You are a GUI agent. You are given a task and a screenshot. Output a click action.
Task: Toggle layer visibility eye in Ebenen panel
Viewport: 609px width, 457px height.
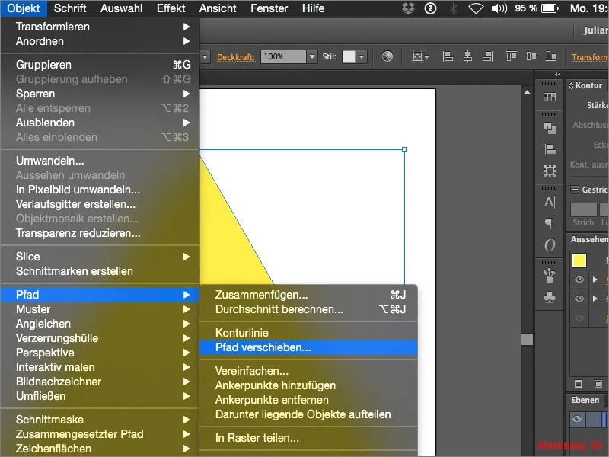click(577, 419)
